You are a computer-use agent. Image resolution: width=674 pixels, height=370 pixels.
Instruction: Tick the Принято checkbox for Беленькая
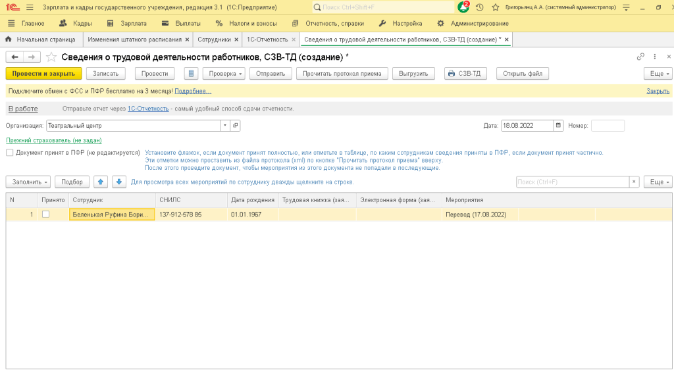coord(45,214)
